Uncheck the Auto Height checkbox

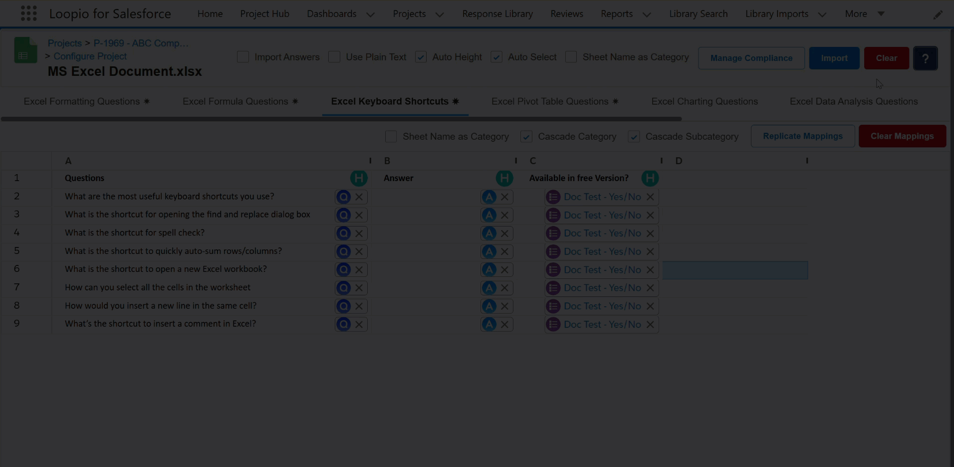coord(421,57)
